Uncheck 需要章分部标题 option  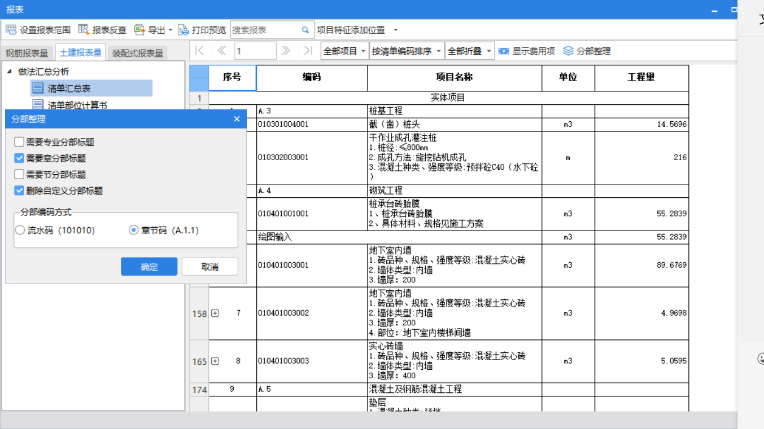19,158
